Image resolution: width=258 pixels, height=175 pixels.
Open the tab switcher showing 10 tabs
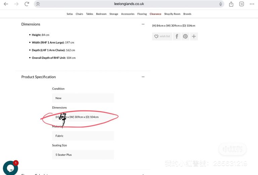242,4
